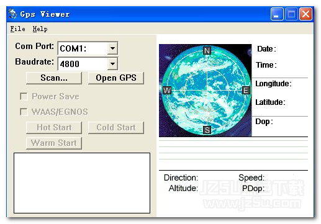Click the Gps Viewer title bar icon

pyautogui.click(x=12, y=14)
